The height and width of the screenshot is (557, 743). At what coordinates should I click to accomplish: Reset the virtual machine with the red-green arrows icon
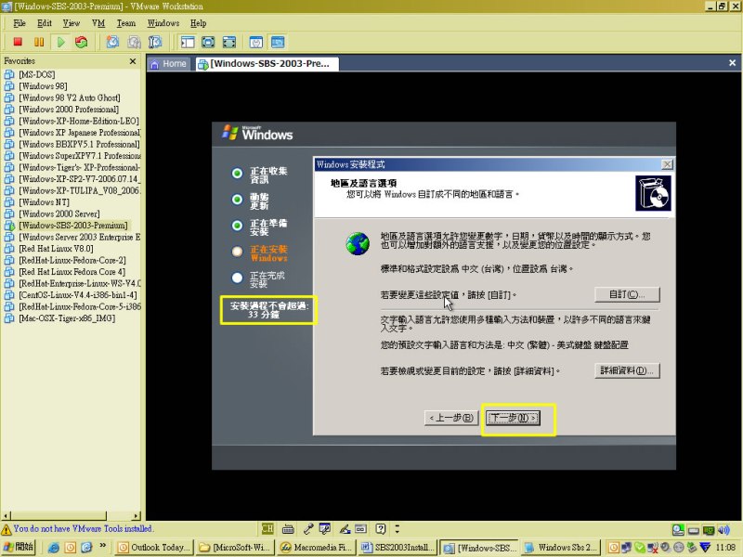click(82, 42)
